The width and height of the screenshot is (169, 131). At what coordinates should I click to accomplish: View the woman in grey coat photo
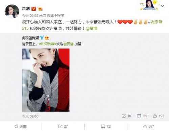(46, 80)
